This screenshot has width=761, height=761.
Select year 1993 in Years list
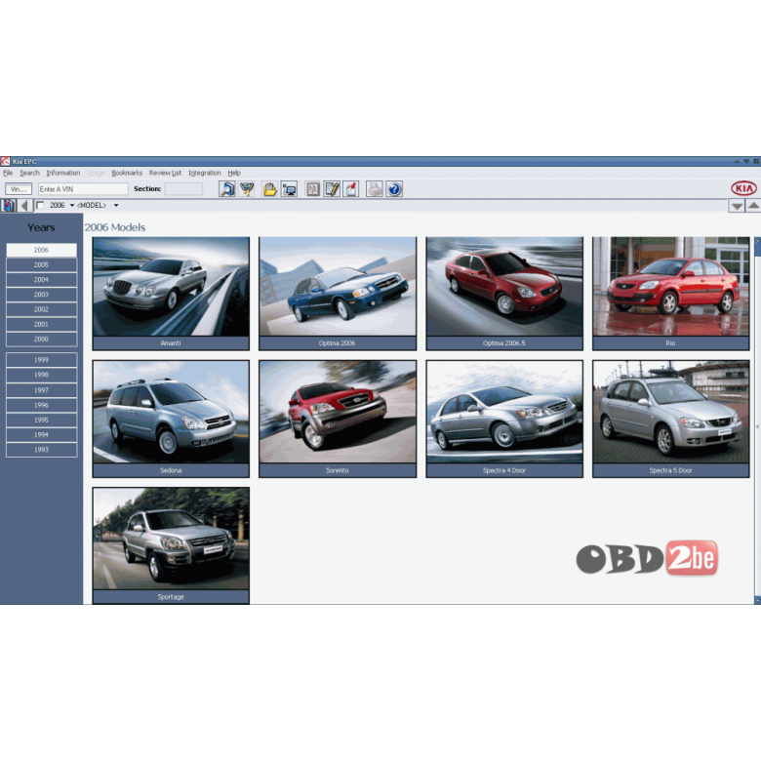41,450
